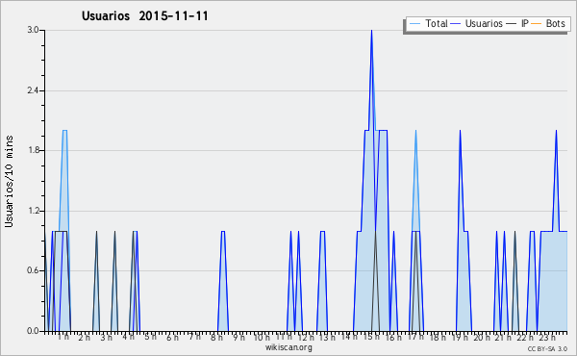
Task: Click the Bots legend entry
Action: (548, 23)
